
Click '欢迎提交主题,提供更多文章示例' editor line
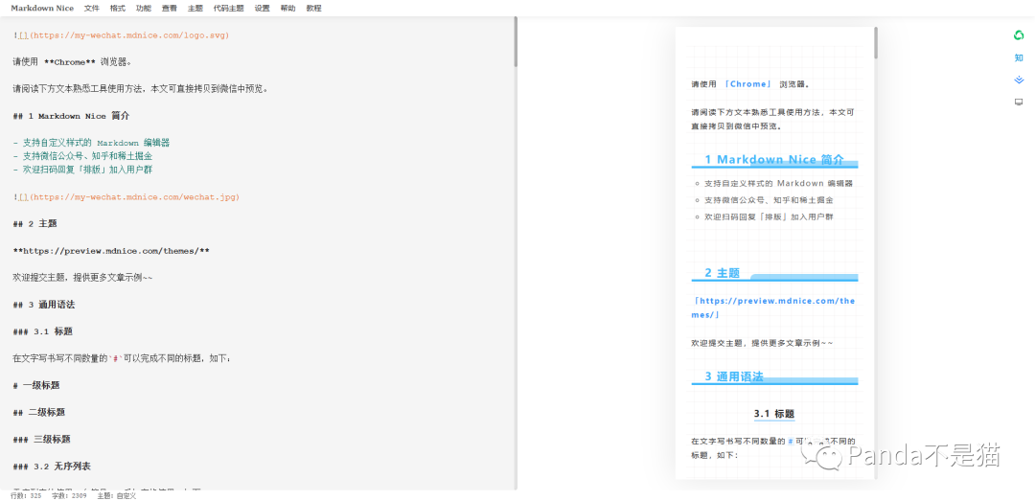(x=82, y=278)
